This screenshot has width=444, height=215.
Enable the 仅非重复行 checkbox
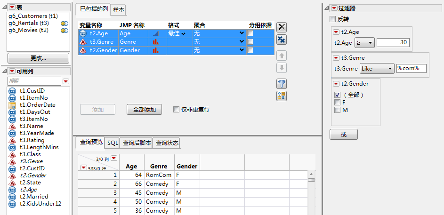[x=176, y=110]
